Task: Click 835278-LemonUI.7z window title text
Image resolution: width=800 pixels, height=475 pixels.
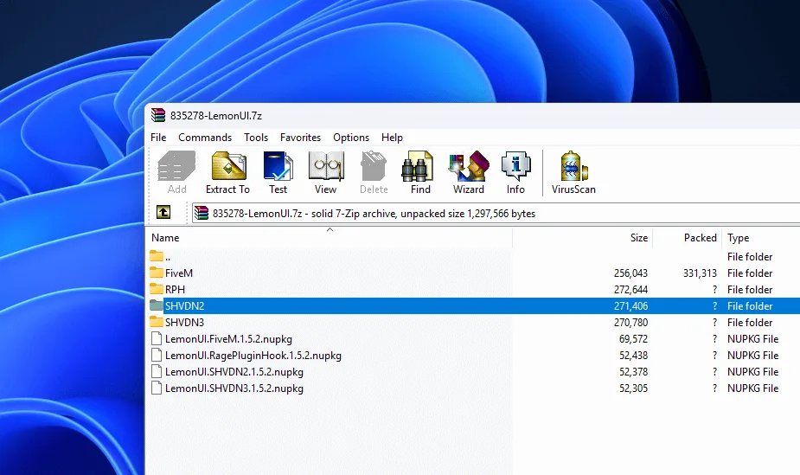Action: click(x=216, y=116)
